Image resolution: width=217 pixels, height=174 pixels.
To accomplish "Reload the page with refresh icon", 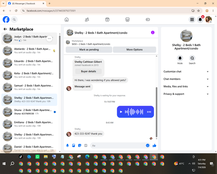I will (16, 11).
